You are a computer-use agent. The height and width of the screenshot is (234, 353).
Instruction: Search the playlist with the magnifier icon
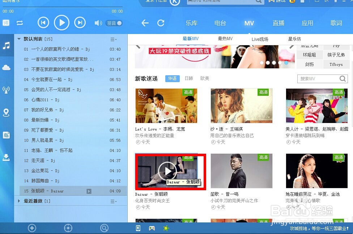coord(104,228)
